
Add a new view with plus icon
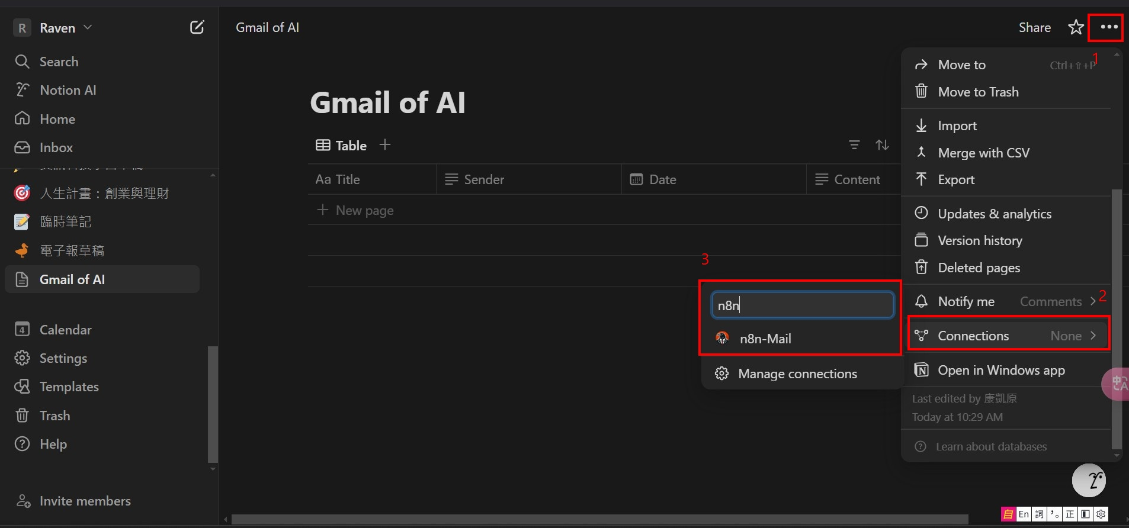click(x=385, y=145)
